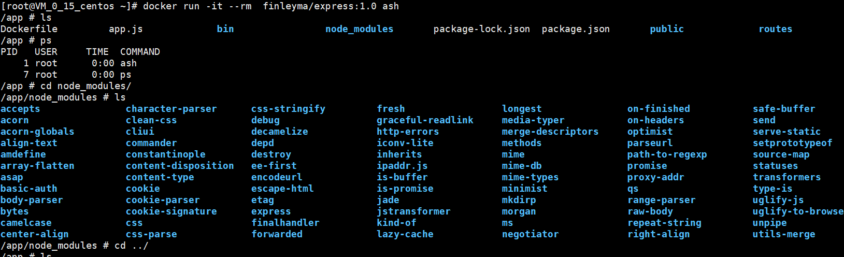Select the cookie-parser module entry
Image resolution: width=844 pixels, height=257 pixels.
pyautogui.click(x=163, y=200)
